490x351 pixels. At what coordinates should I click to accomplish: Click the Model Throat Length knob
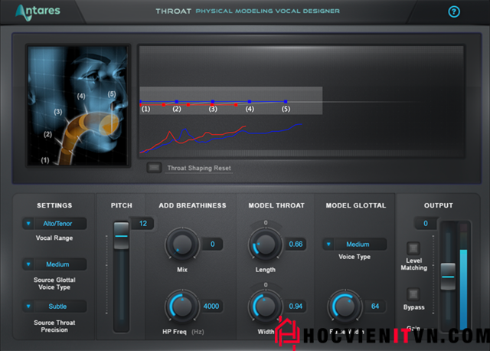coord(266,244)
